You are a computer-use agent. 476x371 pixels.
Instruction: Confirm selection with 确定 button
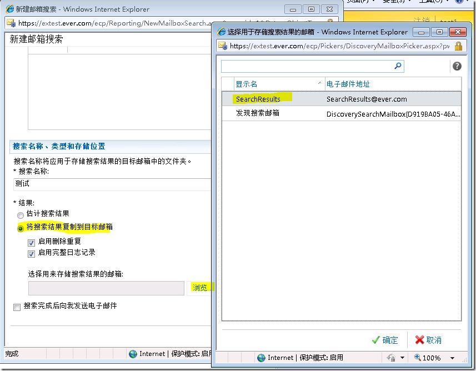[384, 340]
